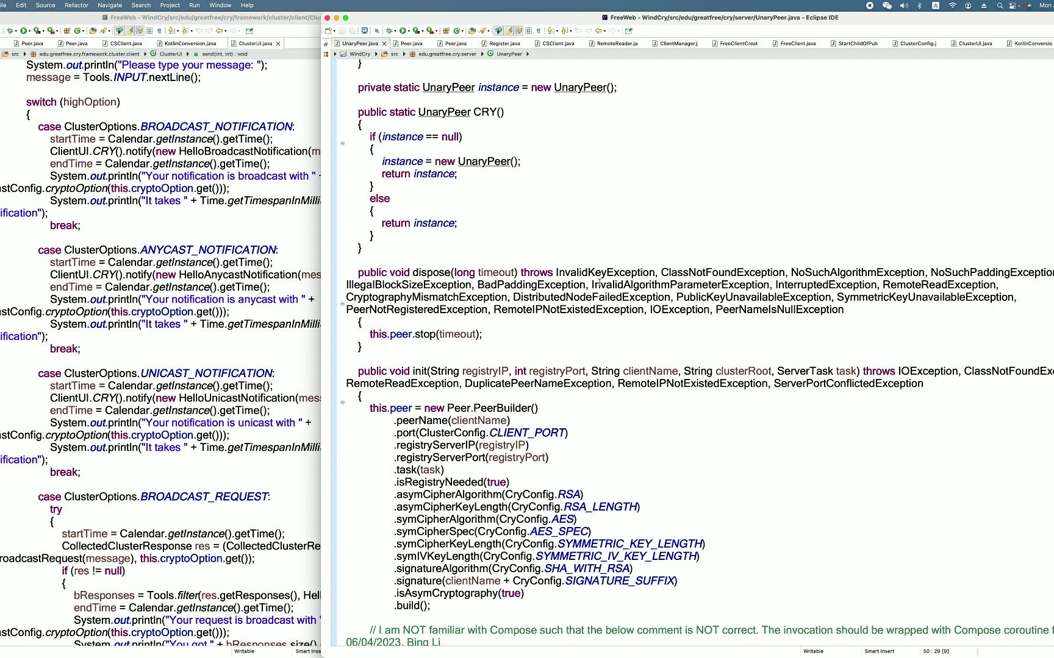This screenshot has height=658, width=1054.
Task: Open Wi-Fi status in macOS menu bar
Action: [952, 5]
